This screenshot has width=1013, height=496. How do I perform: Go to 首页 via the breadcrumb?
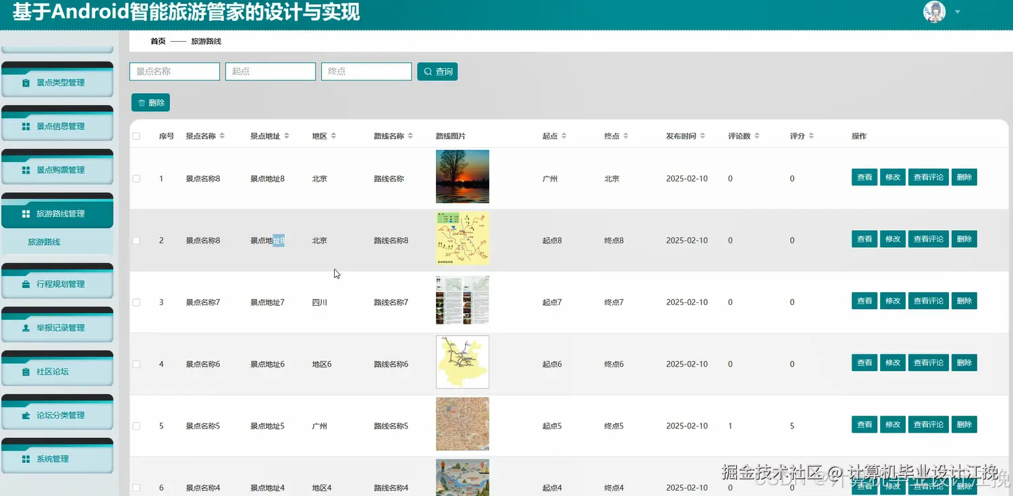157,40
